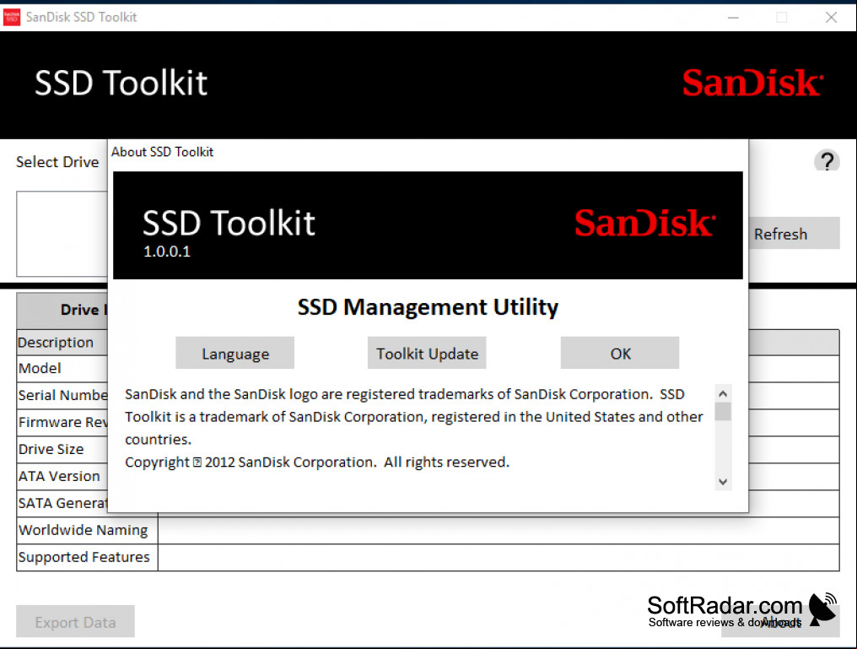This screenshot has width=857, height=649.
Task: Click the SSD Management Utility heading
Action: pyautogui.click(x=428, y=306)
